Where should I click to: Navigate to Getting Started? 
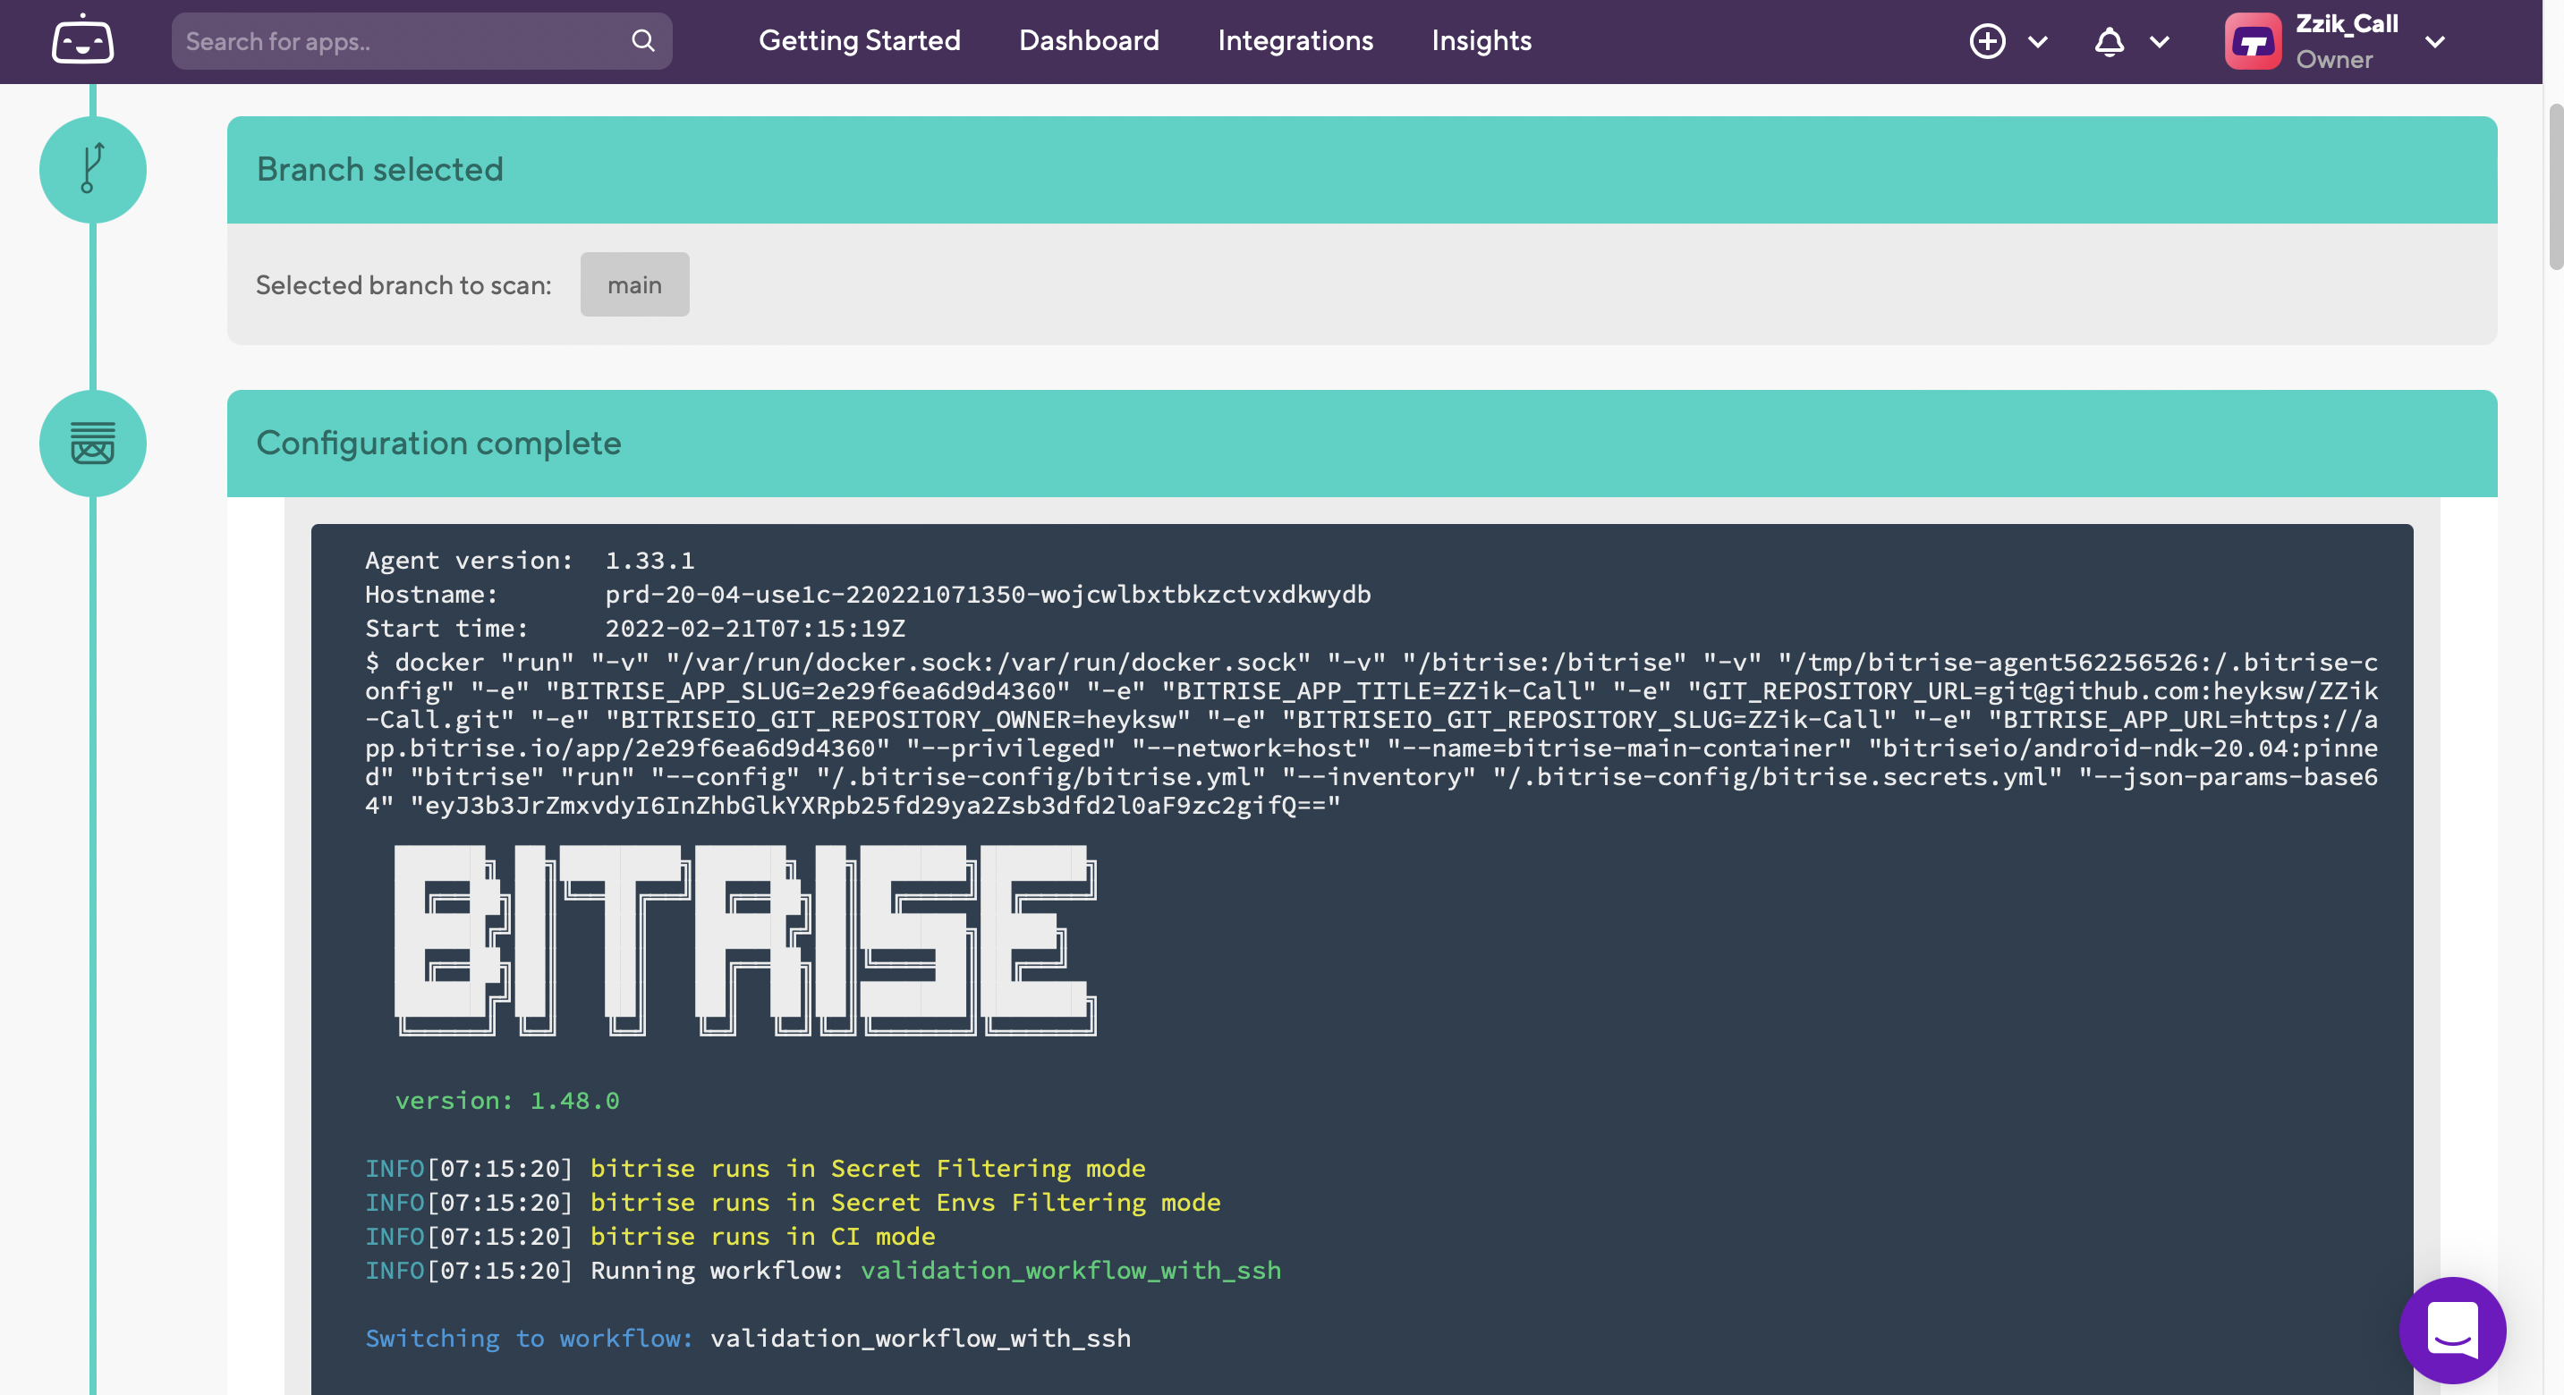tap(859, 41)
